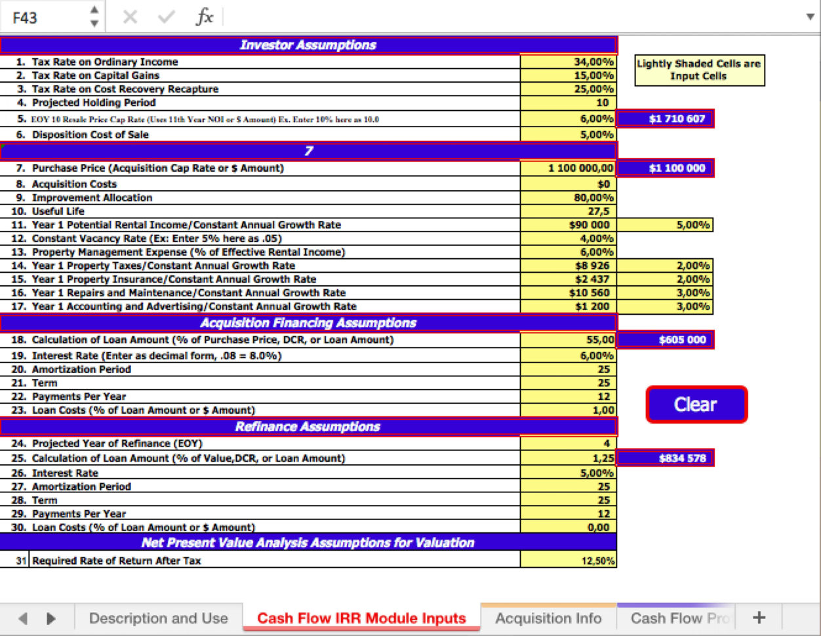
Task: Select the Cash Flow IRR Module Inputs tab
Action: point(361,617)
